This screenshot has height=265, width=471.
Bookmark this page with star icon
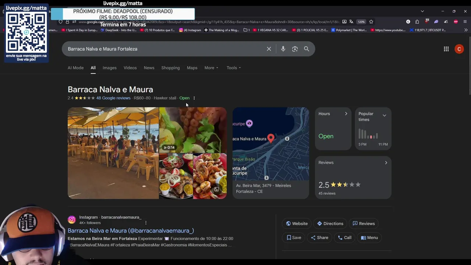click(x=371, y=22)
